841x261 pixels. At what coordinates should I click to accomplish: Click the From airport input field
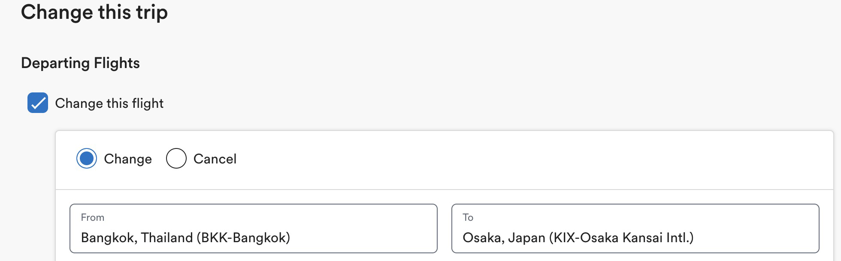pyautogui.click(x=253, y=228)
